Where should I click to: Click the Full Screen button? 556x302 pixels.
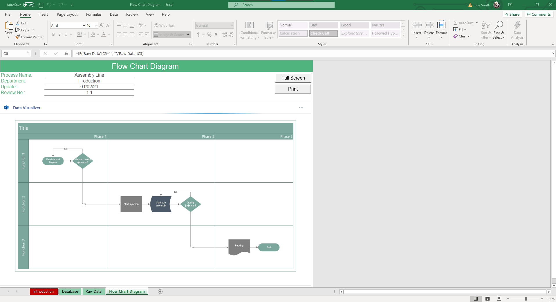pos(293,78)
